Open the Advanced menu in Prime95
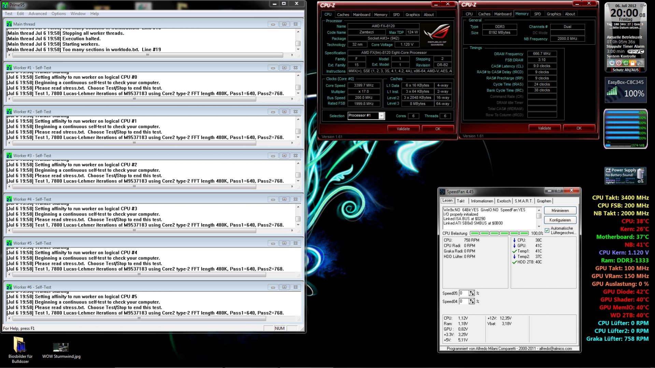Viewport: 655px width, 368px height. (x=38, y=14)
